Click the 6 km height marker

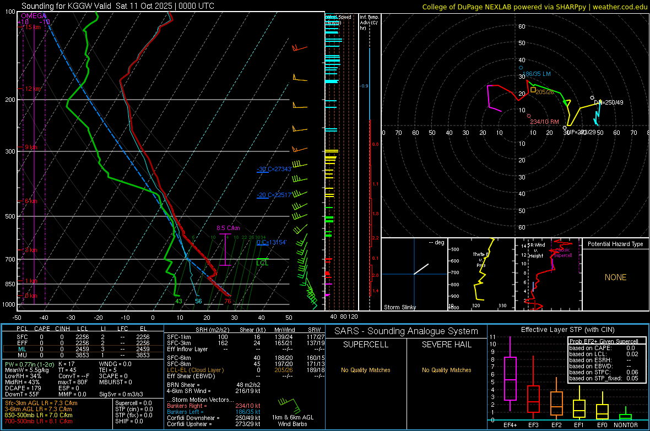[x=31, y=201]
